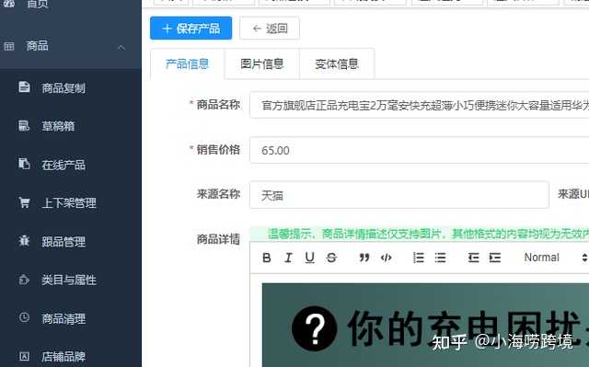Open 商品 menu in sidebar
Screen dimensions: 589x367
(x=38, y=46)
